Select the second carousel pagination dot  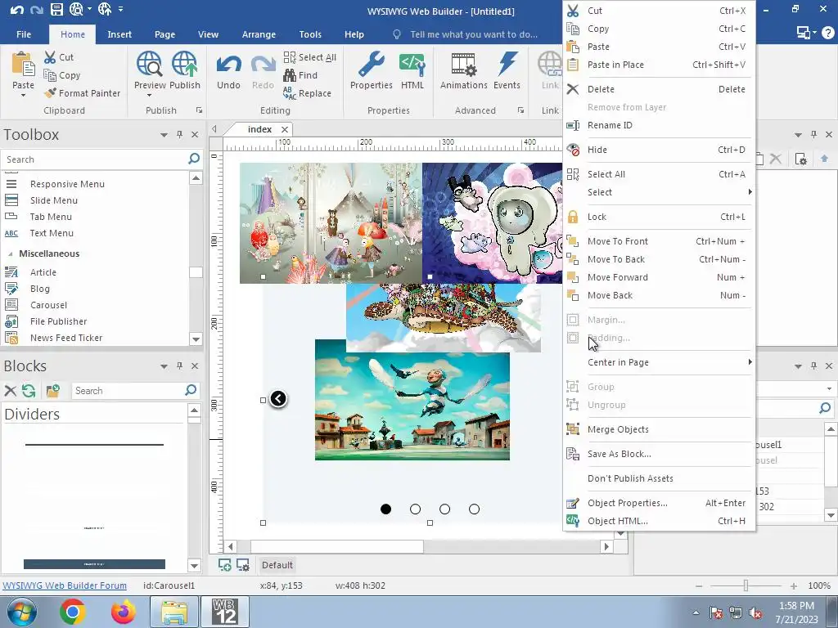point(415,509)
